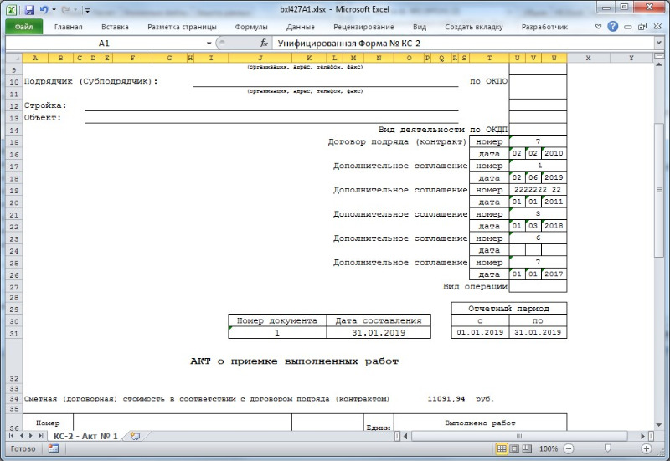Select the КС-2 - Акт № 1 sheet tab
Screen dimensions: 670x461
pyautogui.click(x=85, y=436)
